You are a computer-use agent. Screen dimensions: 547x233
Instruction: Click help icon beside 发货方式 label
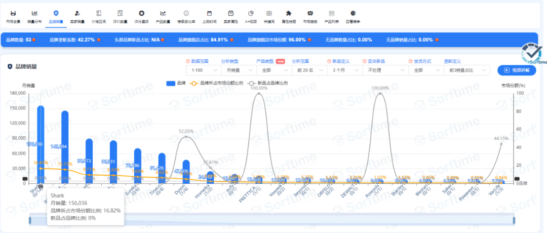click(411, 61)
